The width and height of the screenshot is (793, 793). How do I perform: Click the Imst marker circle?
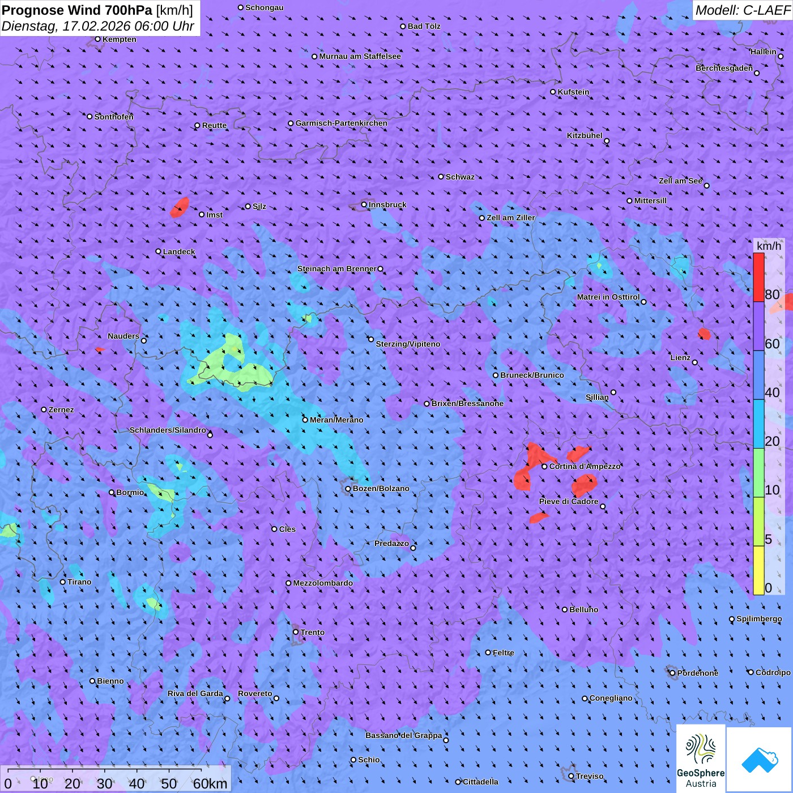202,215
